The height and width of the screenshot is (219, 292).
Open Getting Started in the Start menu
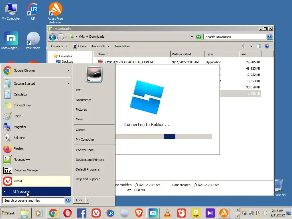click(x=36, y=84)
